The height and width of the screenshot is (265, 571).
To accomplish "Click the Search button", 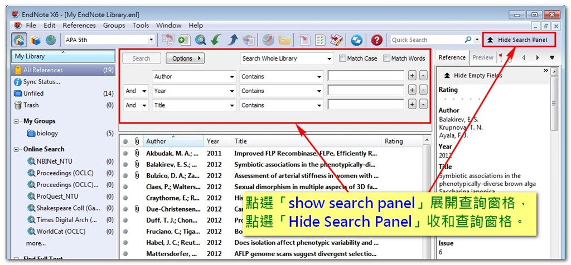I will (141, 58).
